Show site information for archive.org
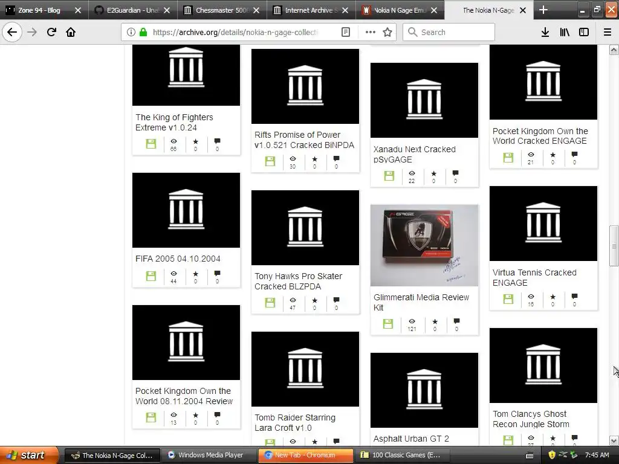The image size is (619, 464). coord(131,32)
